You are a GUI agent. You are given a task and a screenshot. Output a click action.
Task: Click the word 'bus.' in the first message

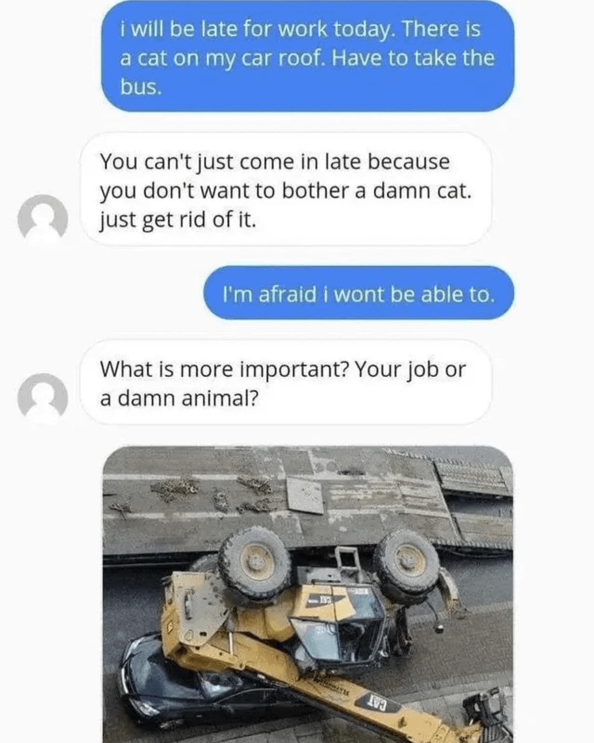[140, 87]
